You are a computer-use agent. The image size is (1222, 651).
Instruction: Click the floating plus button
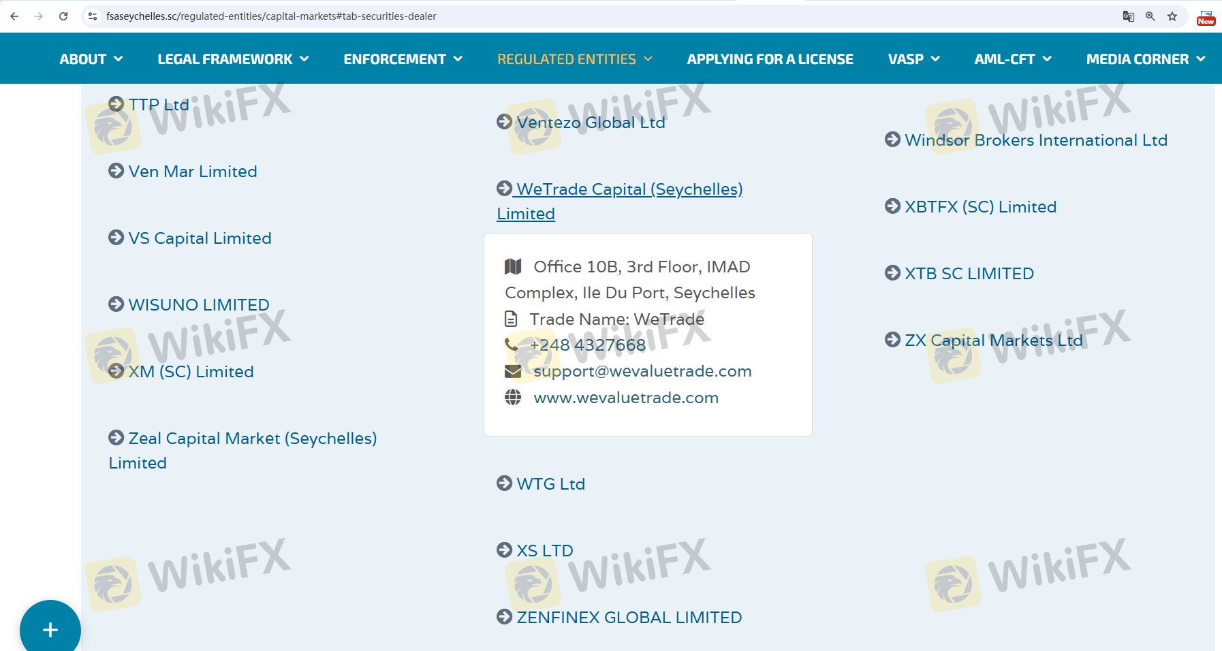tap(50, 629)
